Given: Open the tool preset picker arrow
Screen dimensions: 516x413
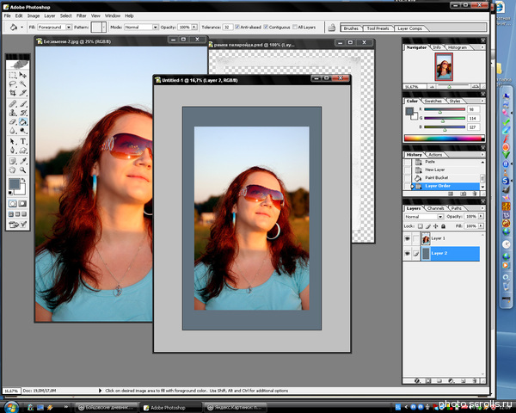Looking at the screenshot, I should coord(21,27).
